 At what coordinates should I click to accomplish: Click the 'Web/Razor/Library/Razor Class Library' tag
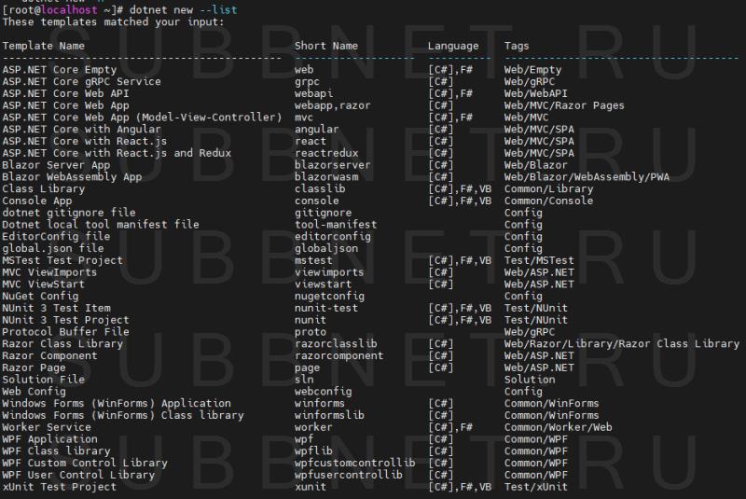(621, 344)
